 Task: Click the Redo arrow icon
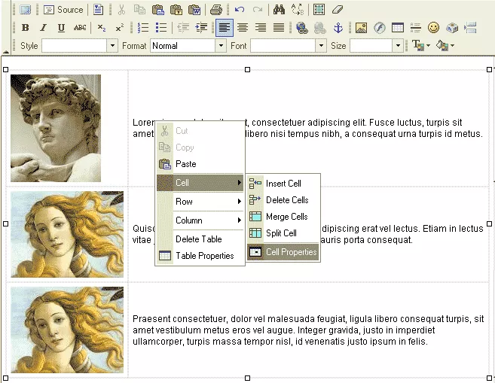258,10
